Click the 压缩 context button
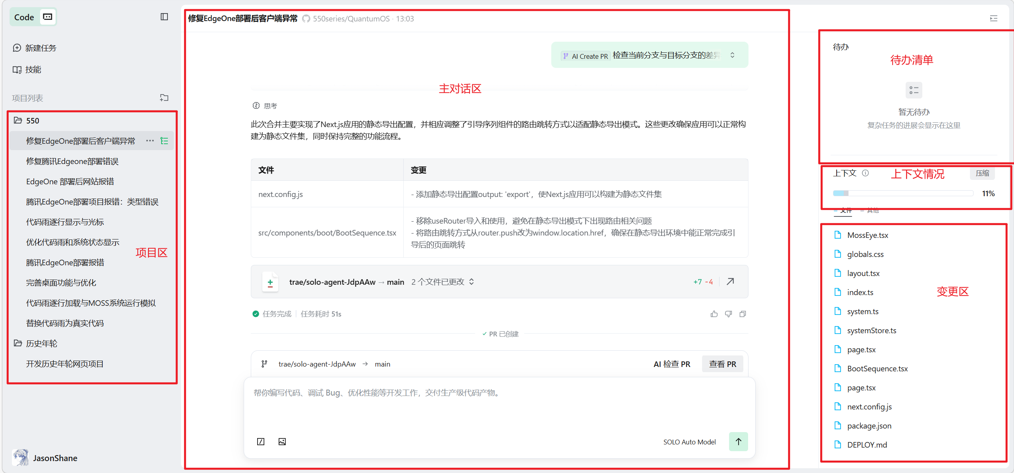 982,173
